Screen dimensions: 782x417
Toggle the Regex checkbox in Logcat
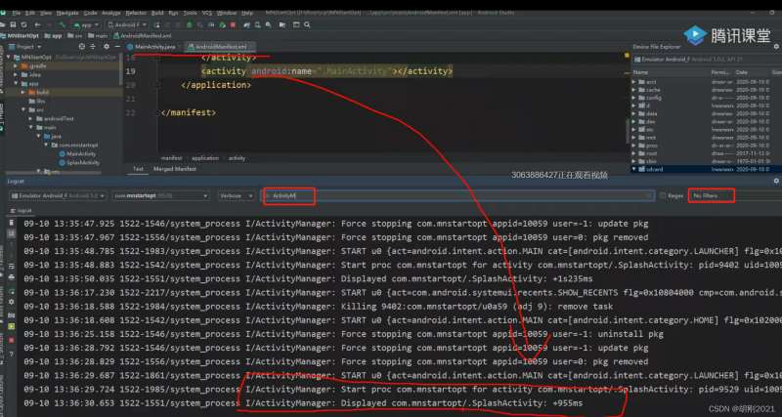point(663,195)
